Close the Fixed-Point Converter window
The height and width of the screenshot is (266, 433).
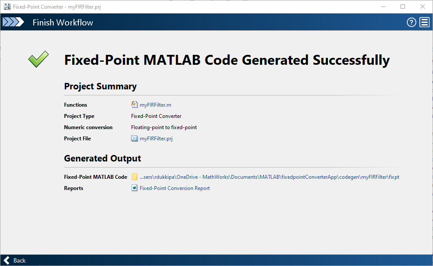point(423,7)
